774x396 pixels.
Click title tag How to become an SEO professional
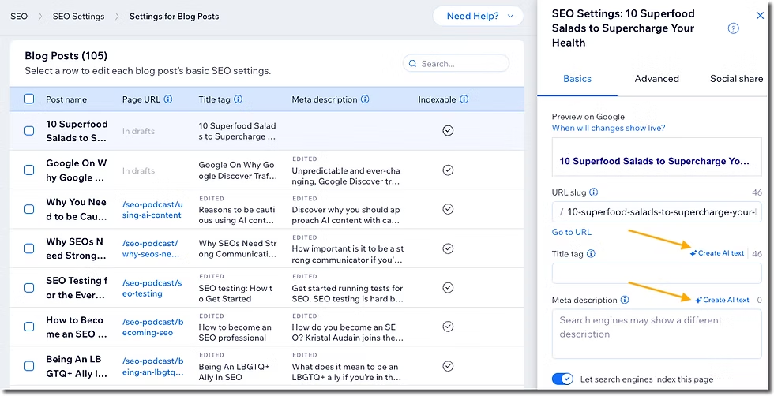click(235, 332)
